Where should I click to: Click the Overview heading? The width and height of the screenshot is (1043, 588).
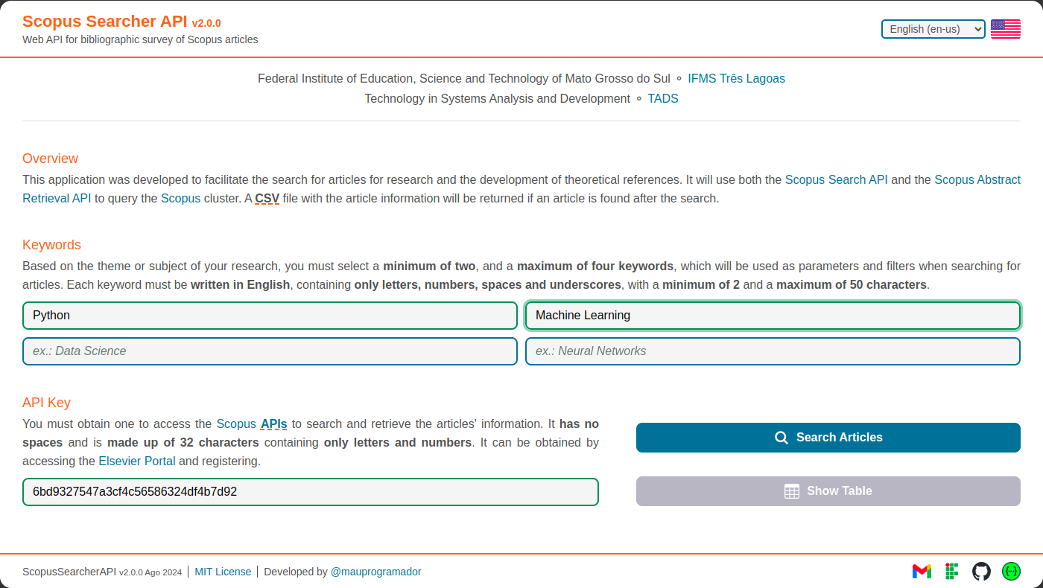coord(50,159)
